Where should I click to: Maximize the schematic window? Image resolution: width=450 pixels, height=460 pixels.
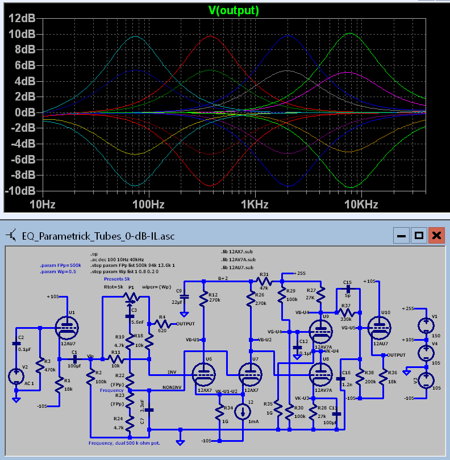[x=418, y=235]
